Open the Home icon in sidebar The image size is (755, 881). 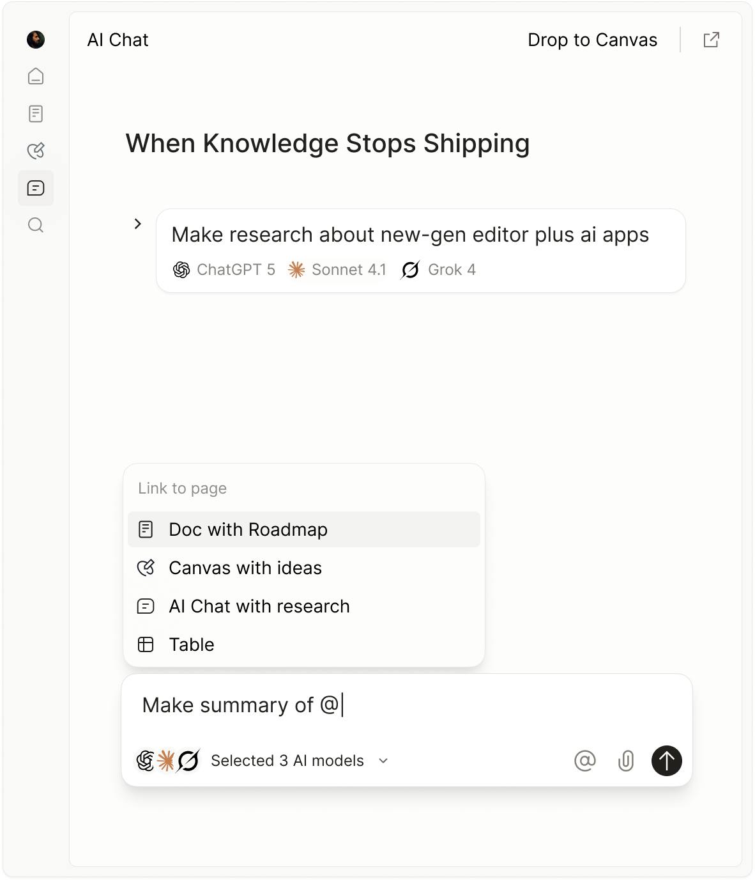tap(36, 76)
